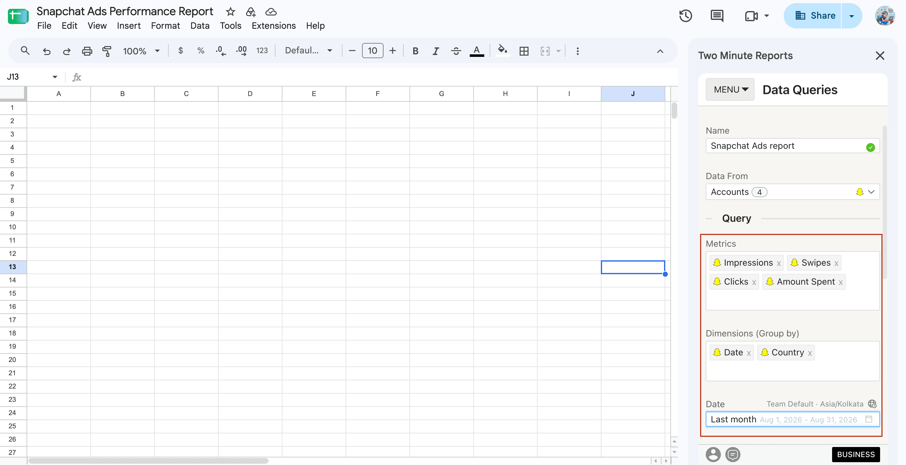Toggle strikethrough formatting
906x465 pixels.
(x=456, y=51)
